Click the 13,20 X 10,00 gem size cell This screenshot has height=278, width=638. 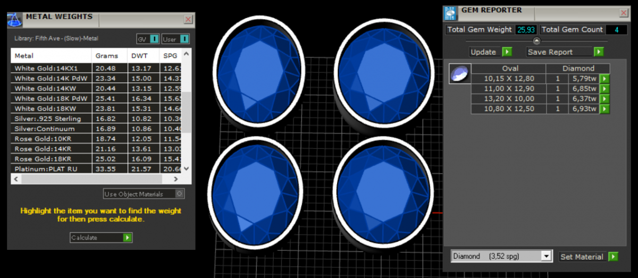pyautogui.click(x=508, y=99)
